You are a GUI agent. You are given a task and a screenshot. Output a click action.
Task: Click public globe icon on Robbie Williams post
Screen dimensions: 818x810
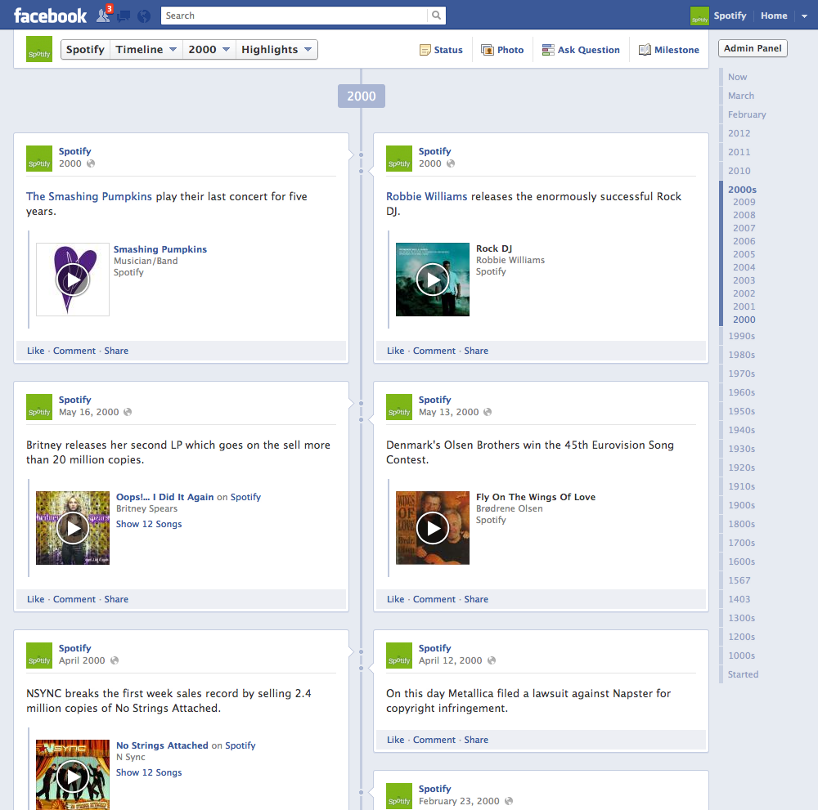[451, 163]
